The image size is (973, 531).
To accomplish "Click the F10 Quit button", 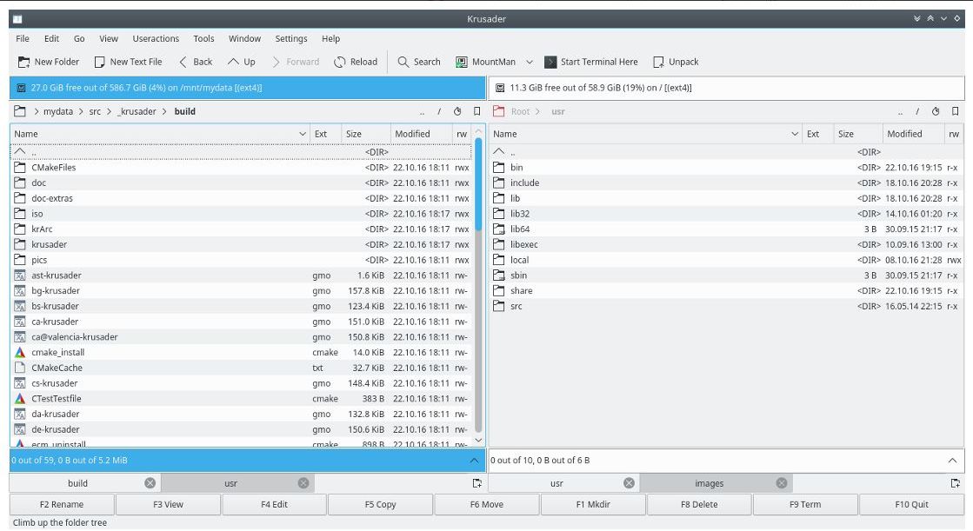I will (911, 504).
